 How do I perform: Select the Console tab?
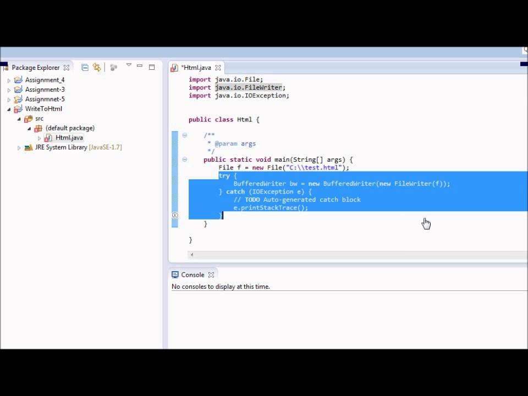tap(191, 274)
